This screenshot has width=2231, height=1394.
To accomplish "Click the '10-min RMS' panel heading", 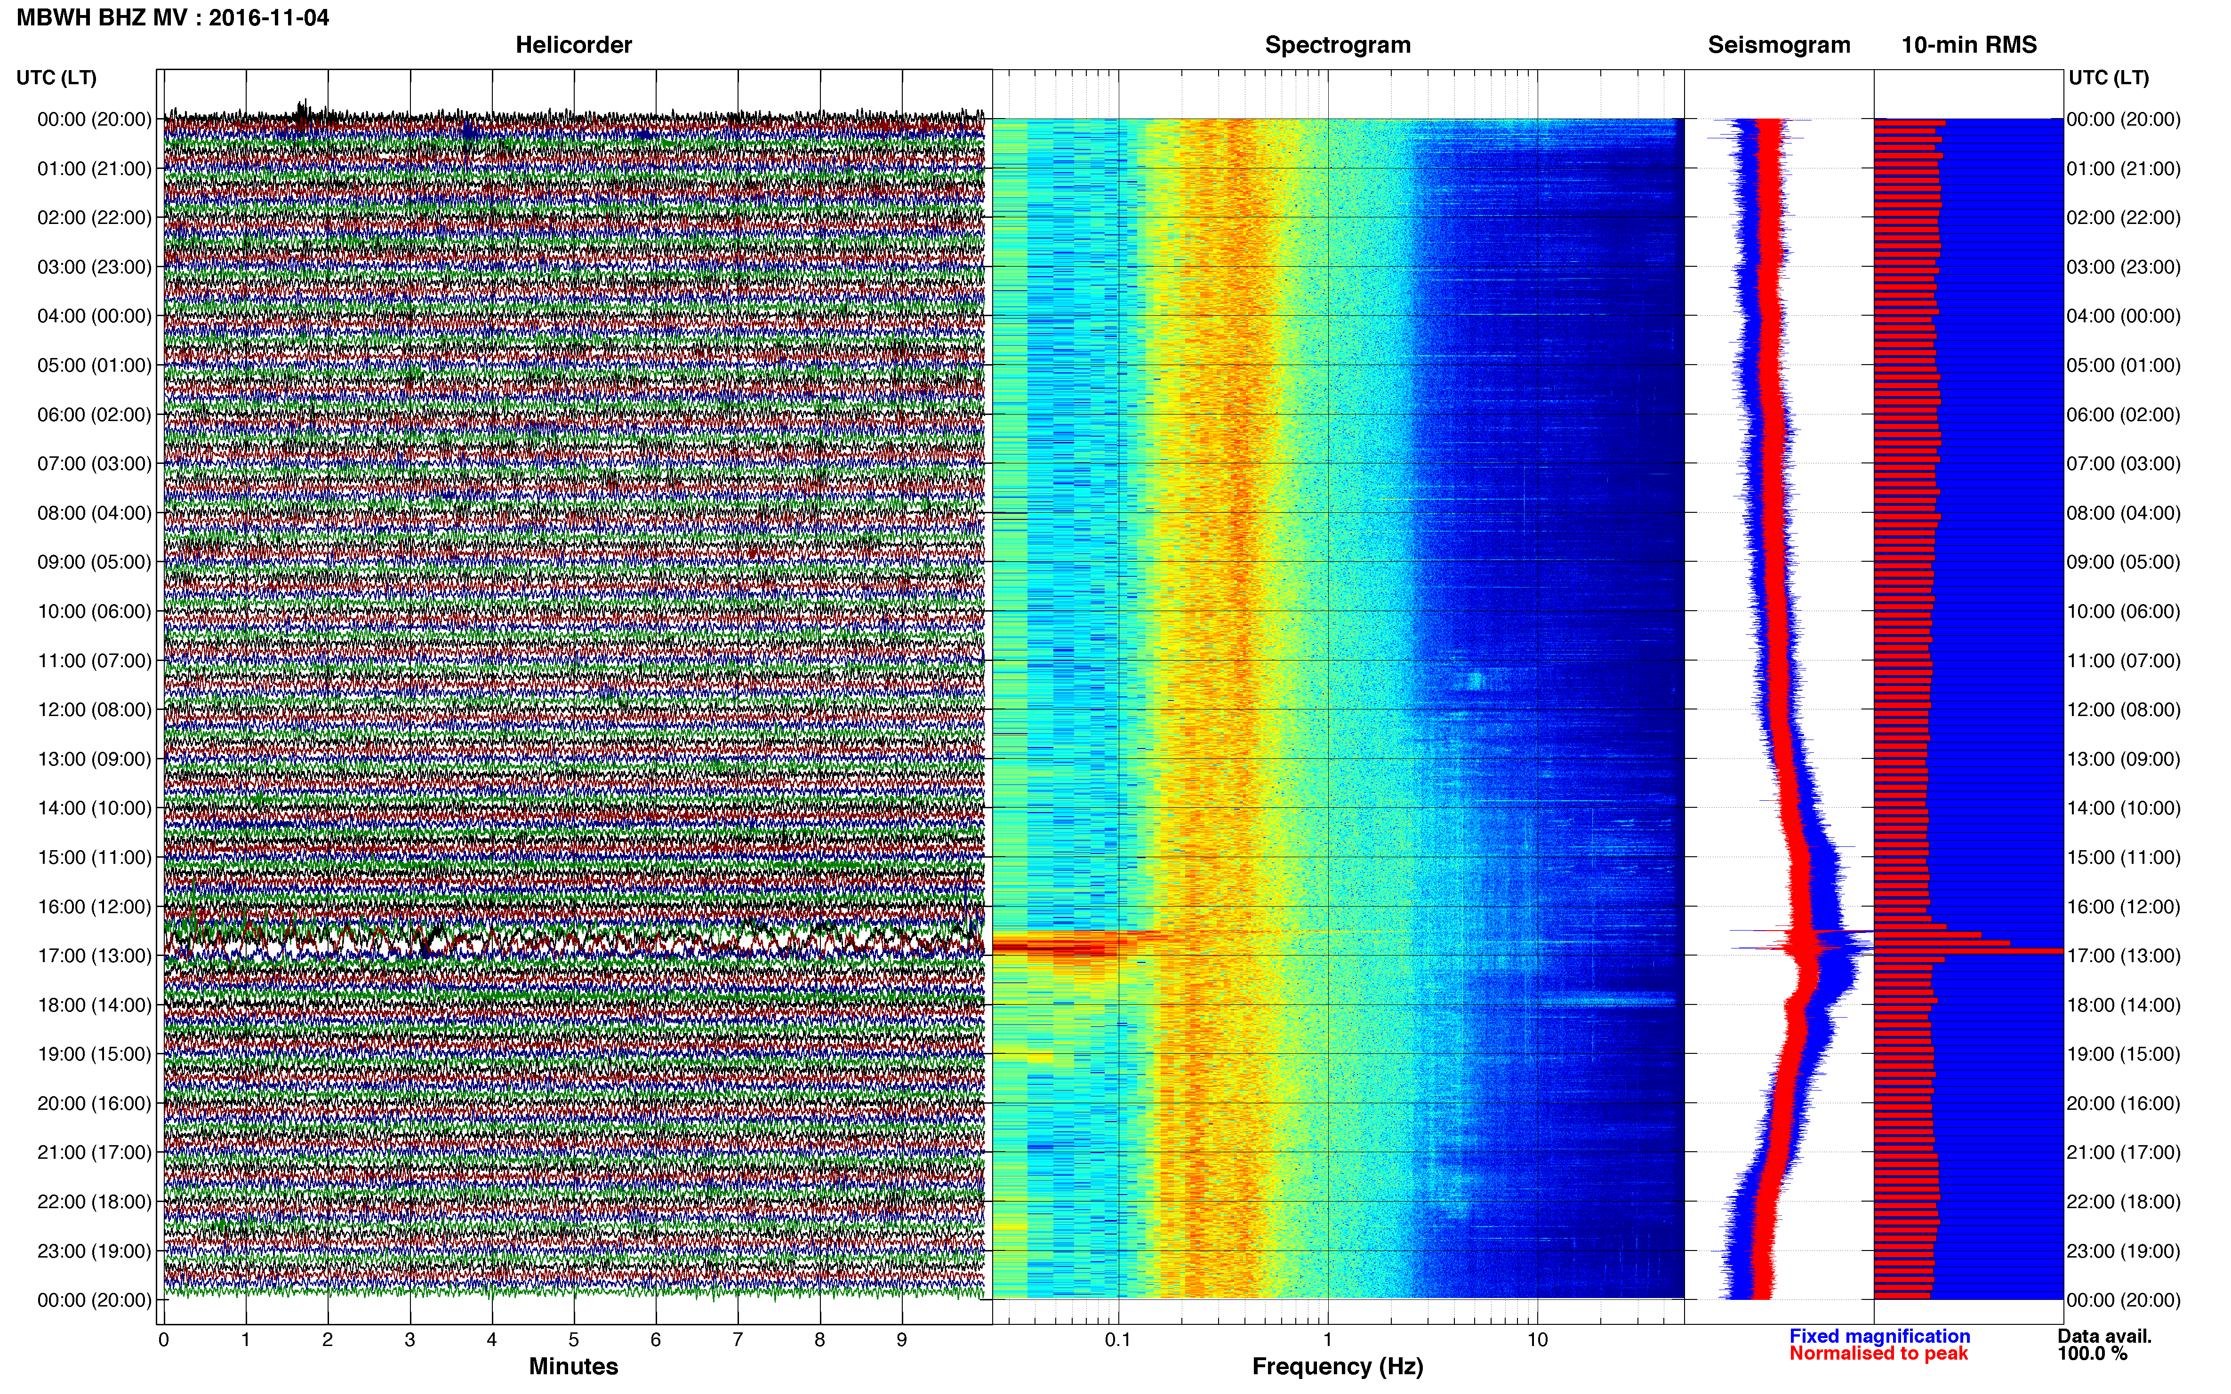I will click(x=1969, y=45).
